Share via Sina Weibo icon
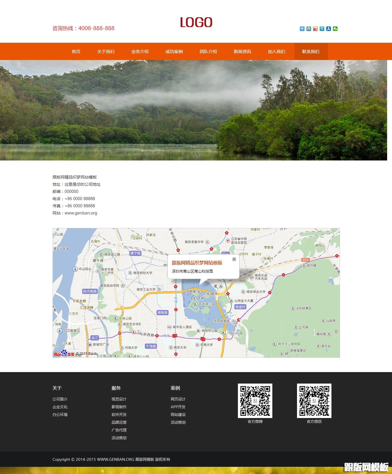The image size is (392, 474). (315, 29)
